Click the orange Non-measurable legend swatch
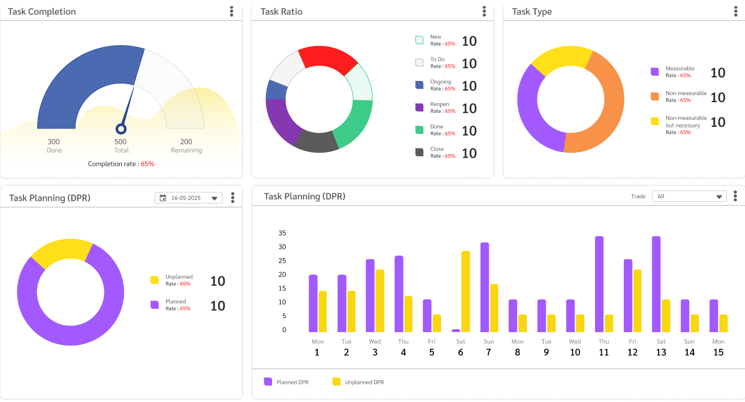 point(655,96)
